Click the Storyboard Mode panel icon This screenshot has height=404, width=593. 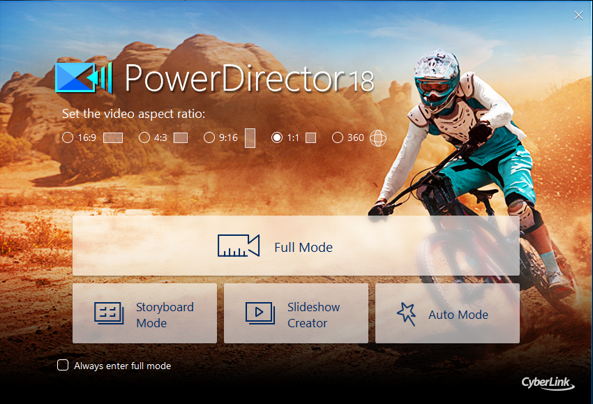click(x=108, y=313)
